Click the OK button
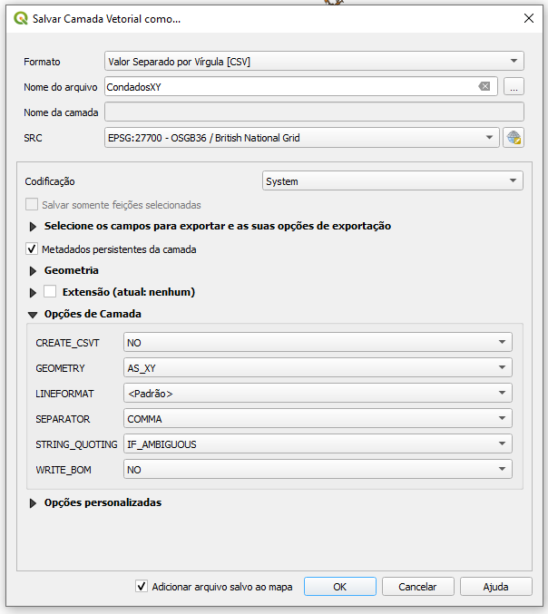The image size is (548, 614). point(339,587)
